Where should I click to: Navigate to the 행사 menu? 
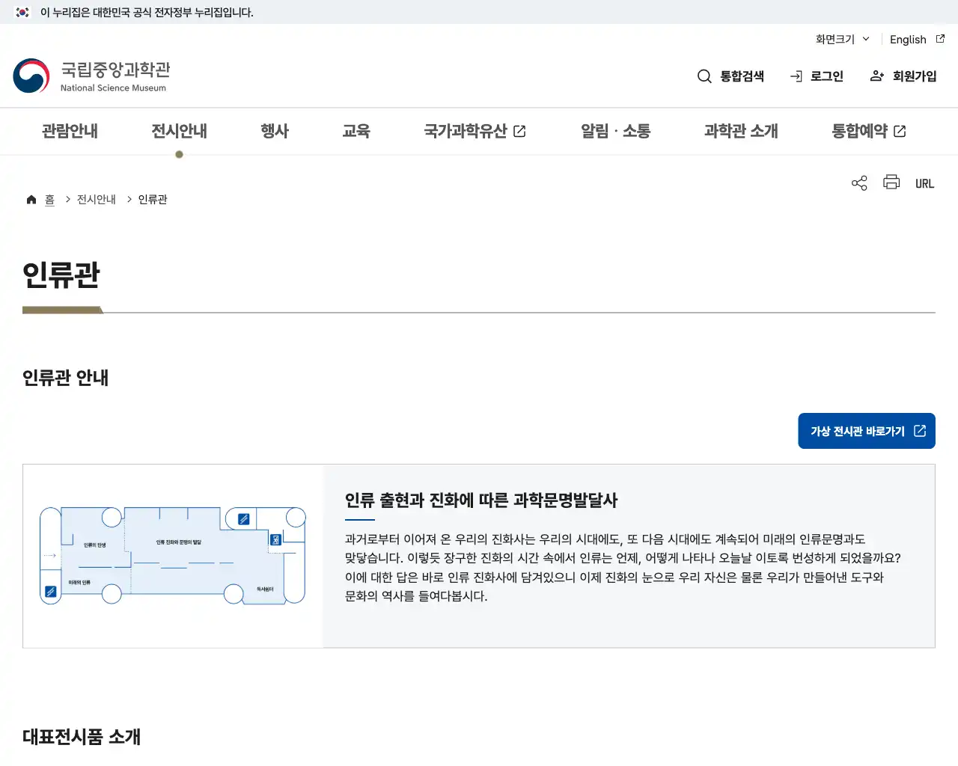(275, 131)
